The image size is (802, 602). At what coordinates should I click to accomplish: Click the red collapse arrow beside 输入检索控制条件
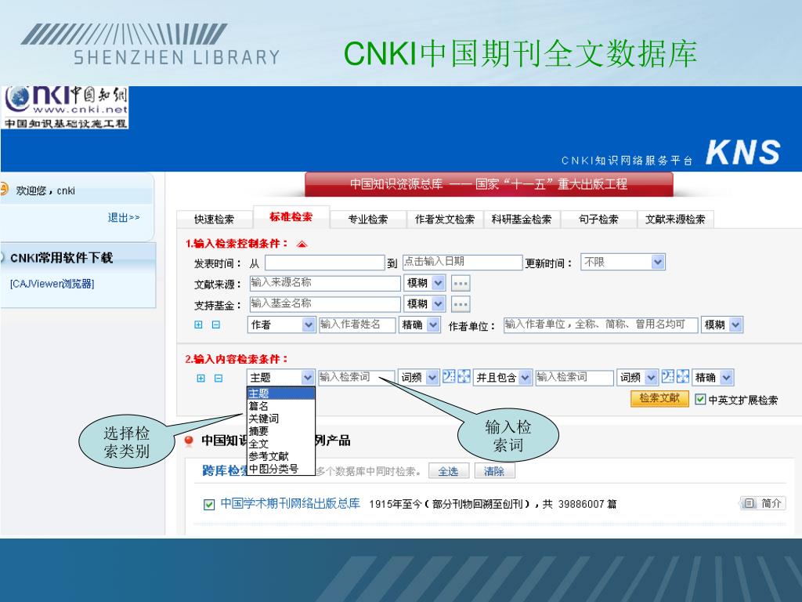[302, 245]
